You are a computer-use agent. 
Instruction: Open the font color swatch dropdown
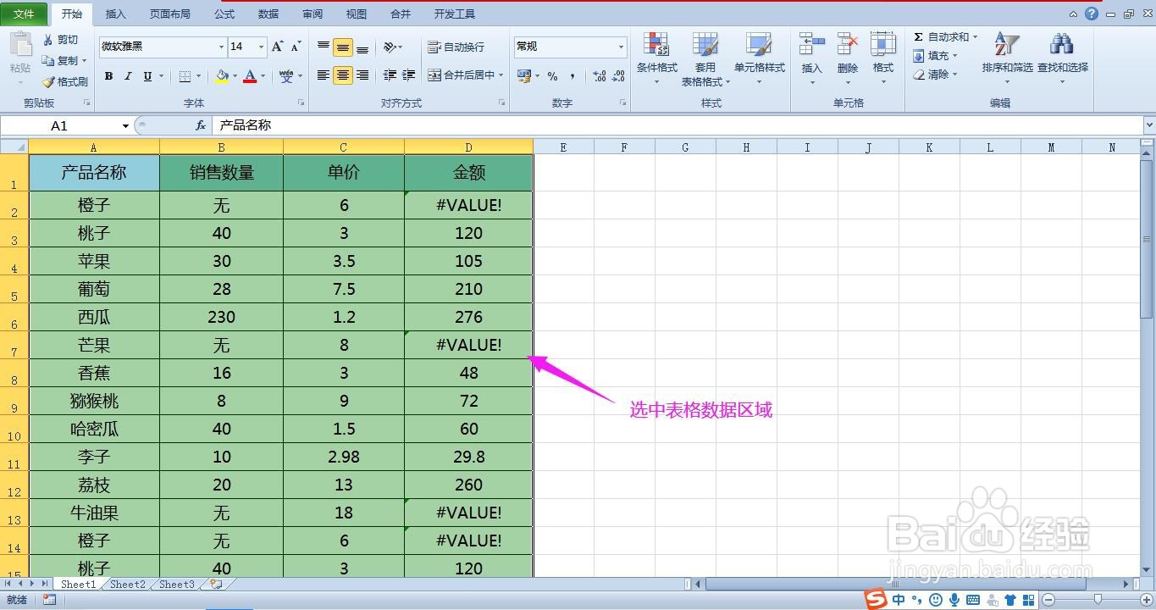(x=261, y=75)
